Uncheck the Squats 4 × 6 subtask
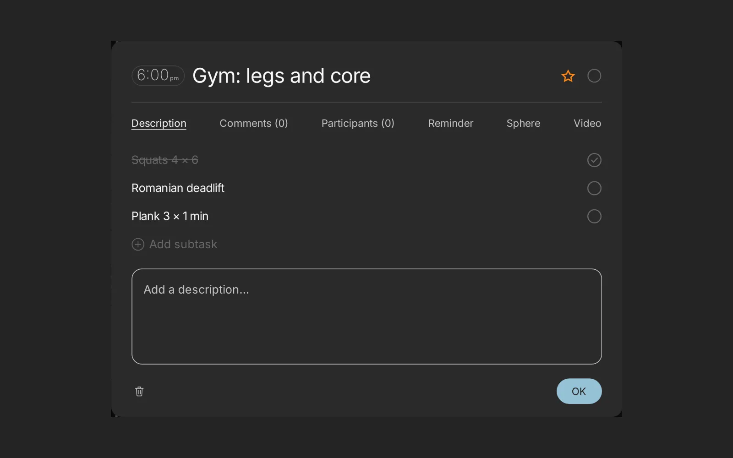Viewport: 733px width, 458px height. pyautogui.click(x=594, y=160)
